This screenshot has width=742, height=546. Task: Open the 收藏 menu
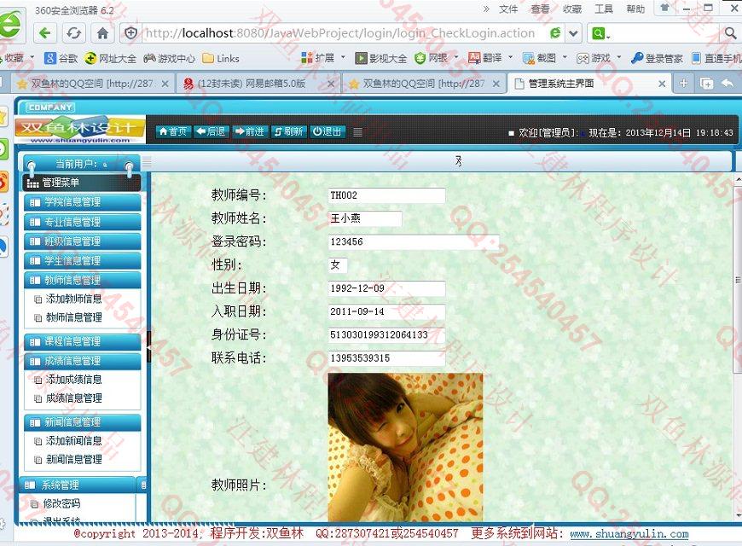(572, 9)
